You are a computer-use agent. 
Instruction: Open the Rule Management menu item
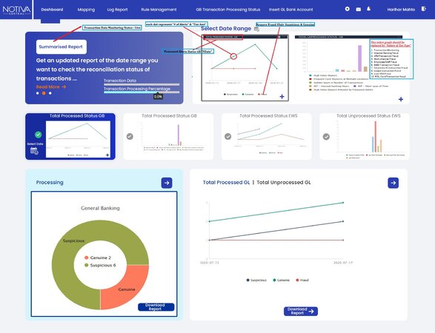(159, 10)
